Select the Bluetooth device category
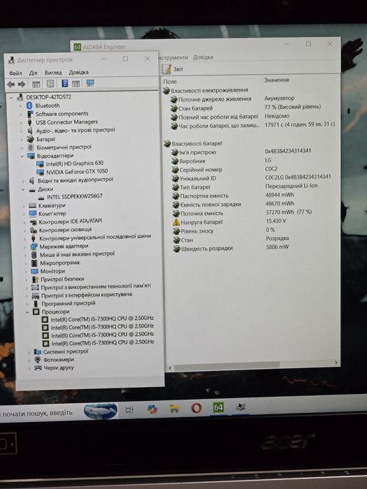This screenshot has height=489, width=367. tap(47, 105)
